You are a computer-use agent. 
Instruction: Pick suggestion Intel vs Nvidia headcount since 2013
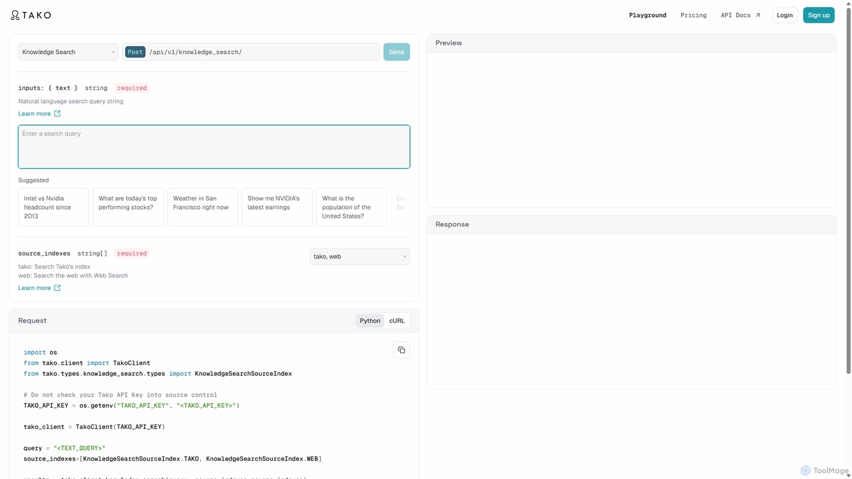(53, 207)
